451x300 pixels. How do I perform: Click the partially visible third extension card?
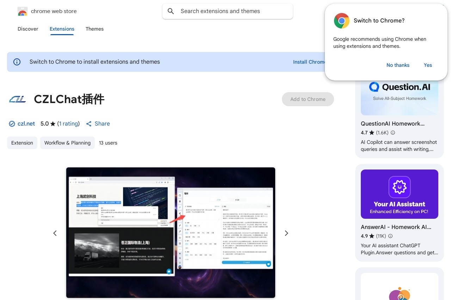[x=400, y=284]
